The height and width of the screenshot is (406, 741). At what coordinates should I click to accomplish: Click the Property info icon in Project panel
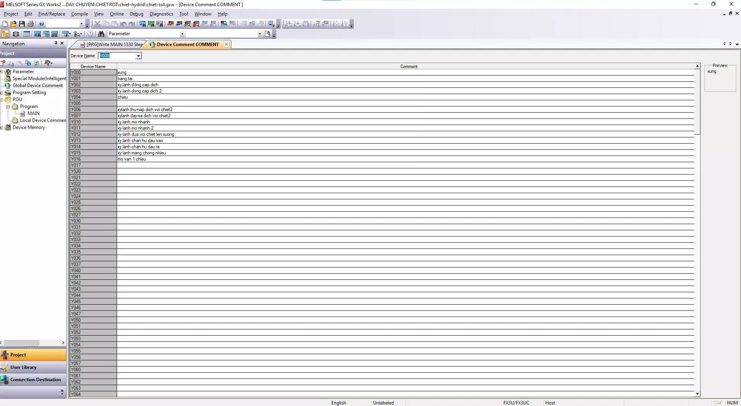click(28, 63)
